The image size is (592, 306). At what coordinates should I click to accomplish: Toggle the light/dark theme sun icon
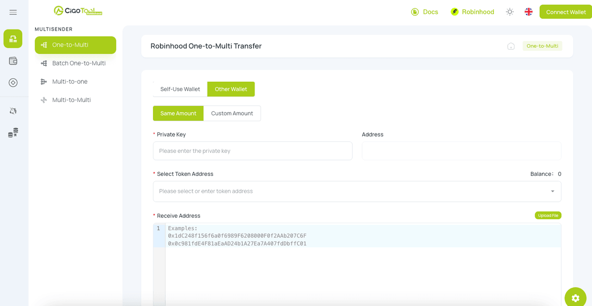510,12
